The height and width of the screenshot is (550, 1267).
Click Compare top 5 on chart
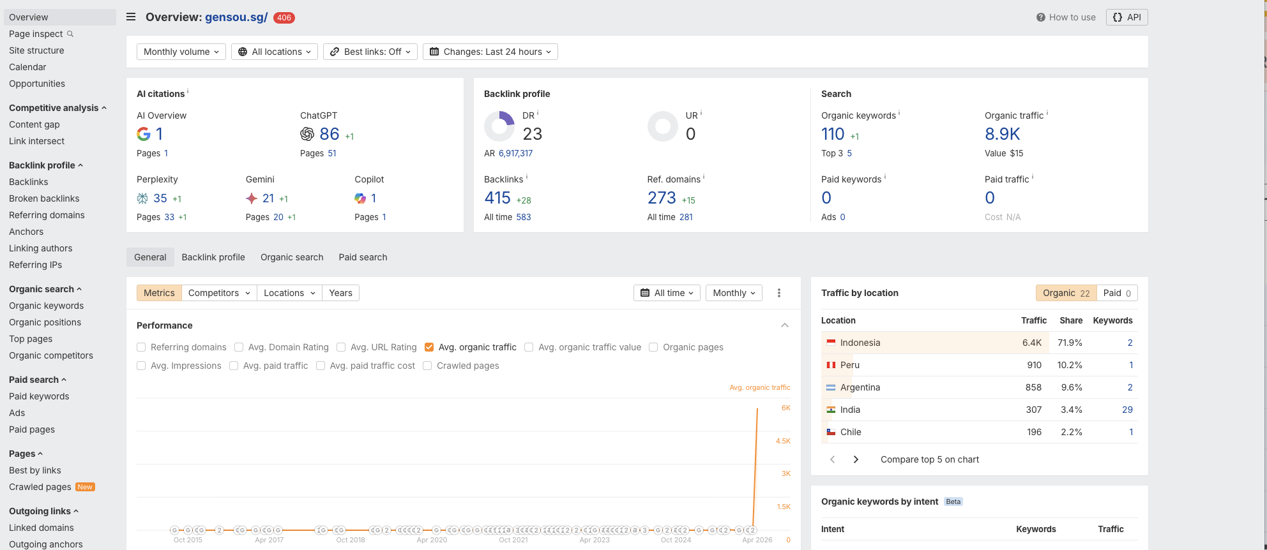930,459
